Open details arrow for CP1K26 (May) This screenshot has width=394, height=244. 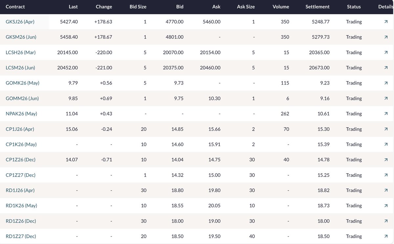[x=385, y=144]
